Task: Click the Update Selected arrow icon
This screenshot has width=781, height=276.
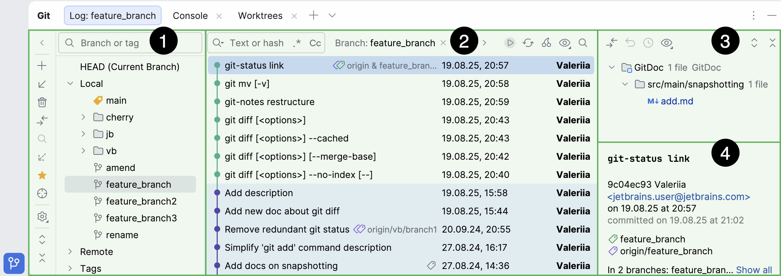Action: click(x=42, y=84)
